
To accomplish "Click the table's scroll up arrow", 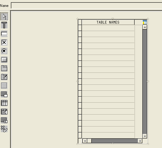I will 145,27.
